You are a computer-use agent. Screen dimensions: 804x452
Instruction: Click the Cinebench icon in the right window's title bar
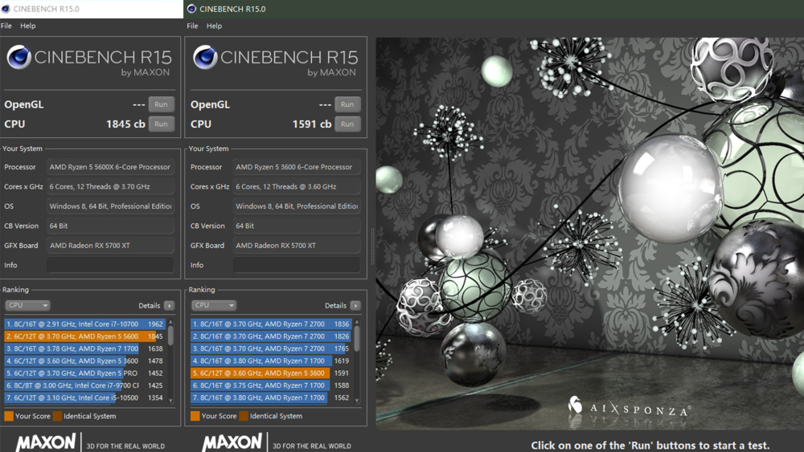point(191,9)
